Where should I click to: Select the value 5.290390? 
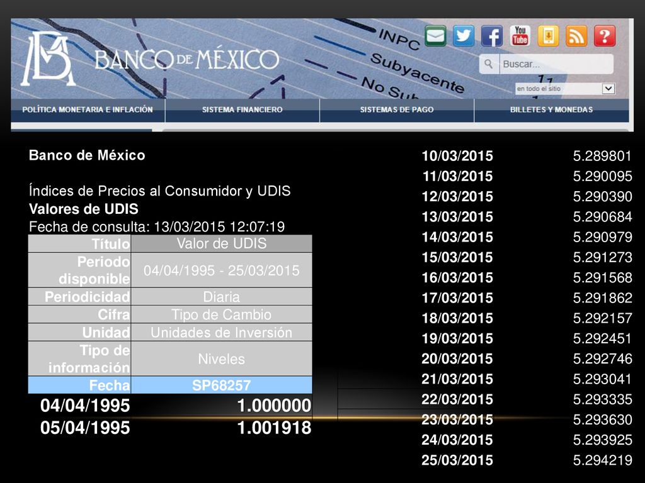click(x=603, y=196)
